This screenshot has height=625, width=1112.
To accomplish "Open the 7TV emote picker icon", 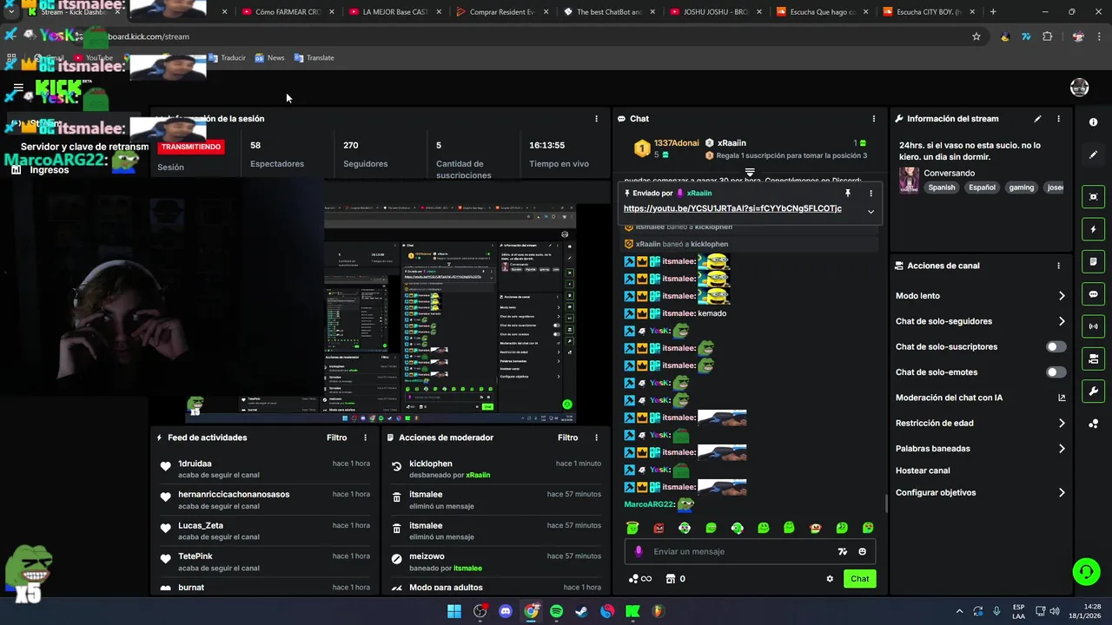I will [842, 551].
